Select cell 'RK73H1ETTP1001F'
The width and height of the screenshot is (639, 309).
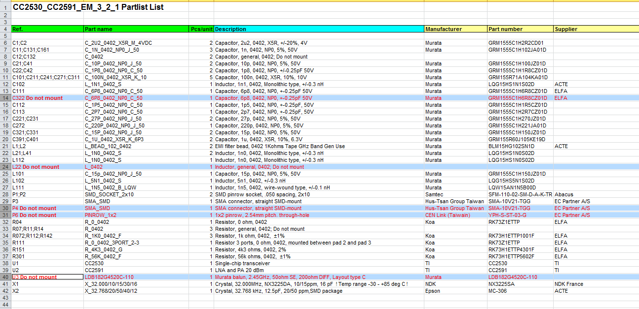tap(520, 236)
